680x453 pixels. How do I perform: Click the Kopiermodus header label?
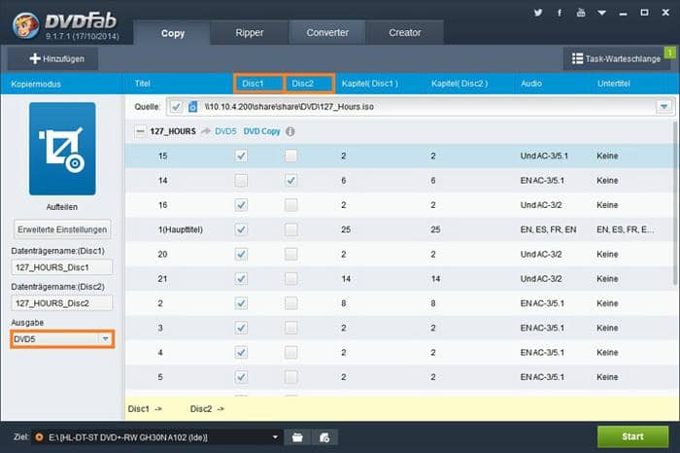pos(36,85)
